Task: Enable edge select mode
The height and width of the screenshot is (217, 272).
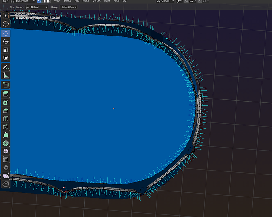Action: (44, 1)
